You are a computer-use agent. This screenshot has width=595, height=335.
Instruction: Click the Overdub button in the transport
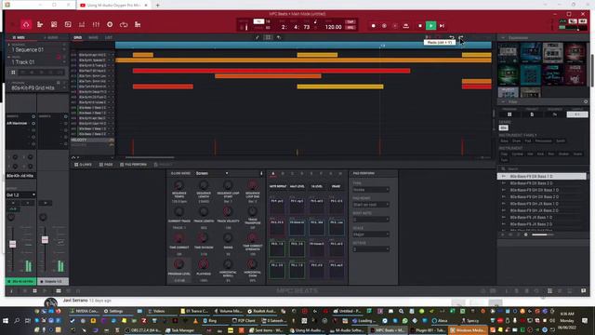point(384,26)
